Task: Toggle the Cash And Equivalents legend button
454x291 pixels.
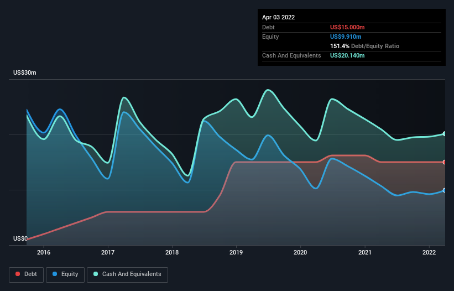Action: pos(127,274)
